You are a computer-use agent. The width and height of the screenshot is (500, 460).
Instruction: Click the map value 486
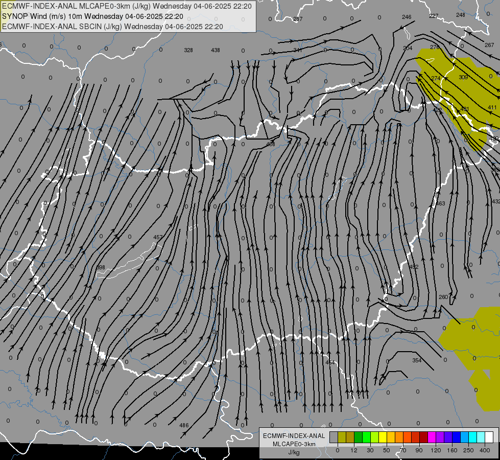184,425
